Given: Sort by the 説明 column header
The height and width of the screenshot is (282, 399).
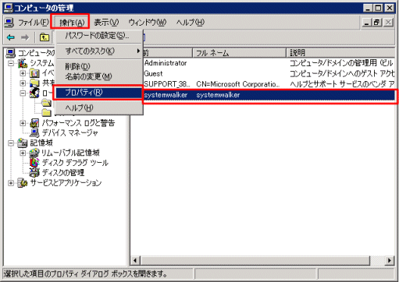Looking at the screenshot, I should coord(340,53).
